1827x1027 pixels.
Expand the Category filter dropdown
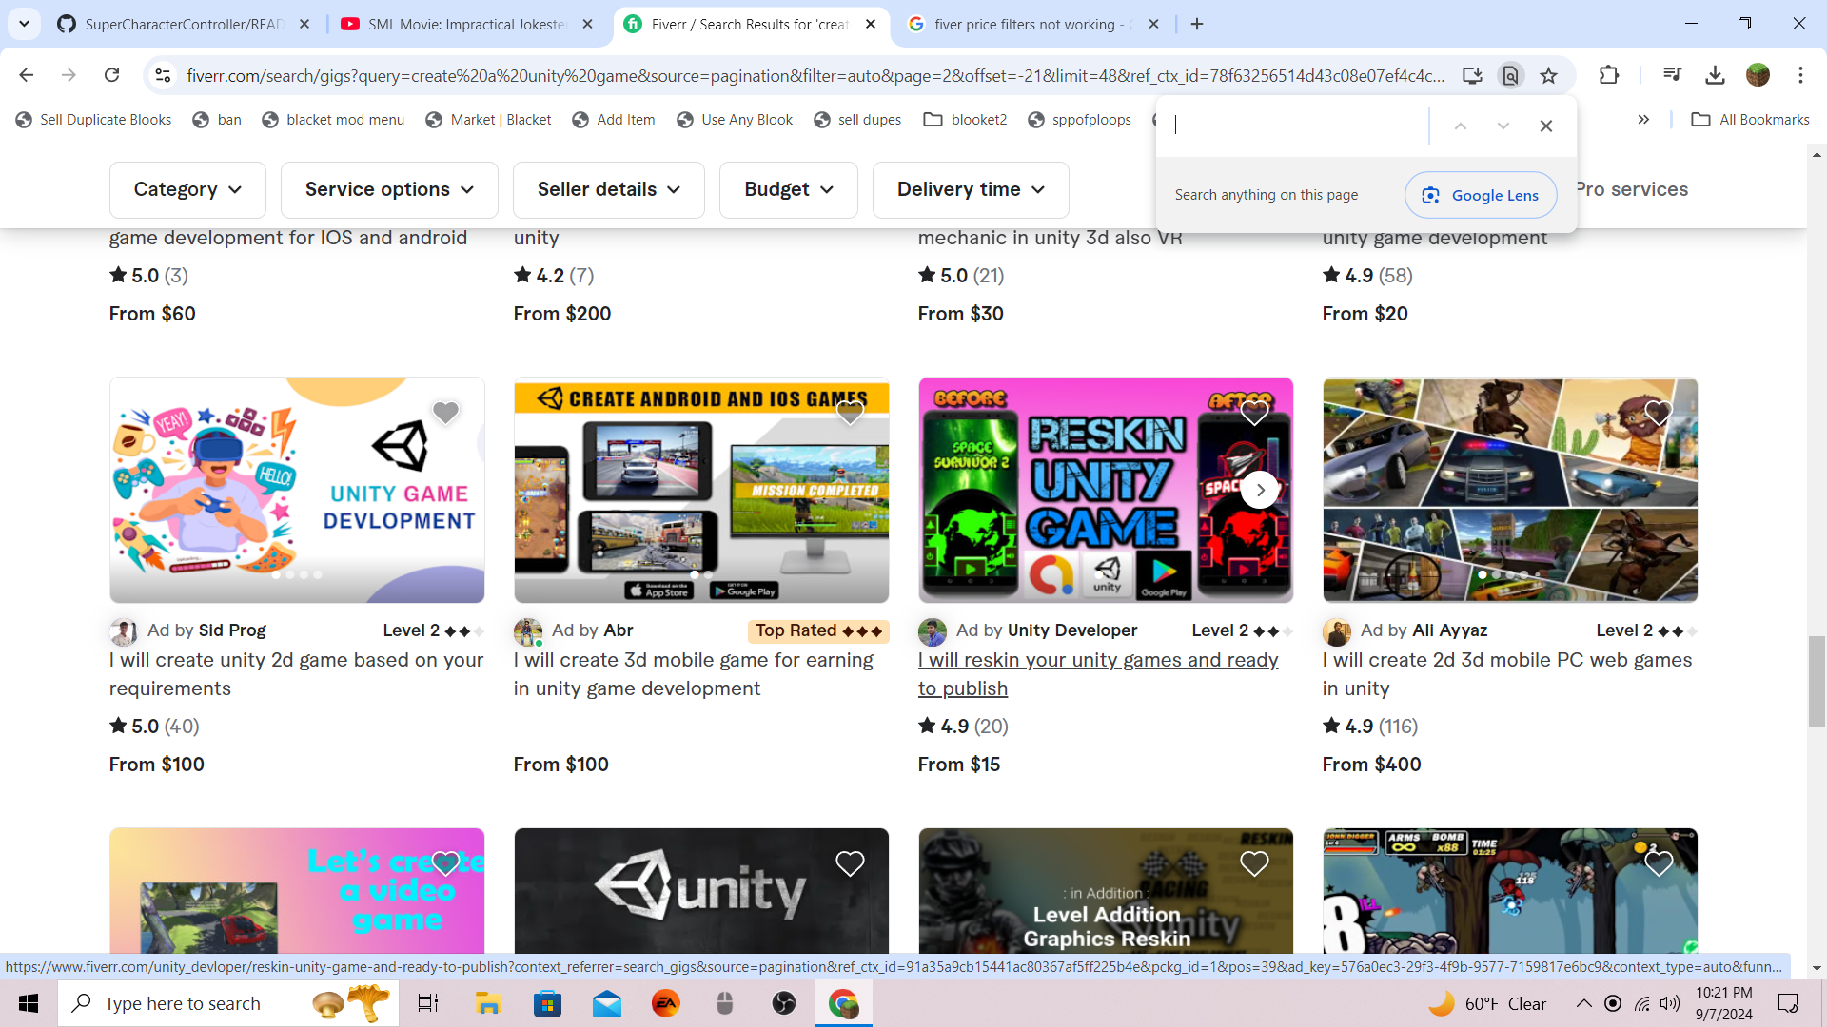[187, 189]
